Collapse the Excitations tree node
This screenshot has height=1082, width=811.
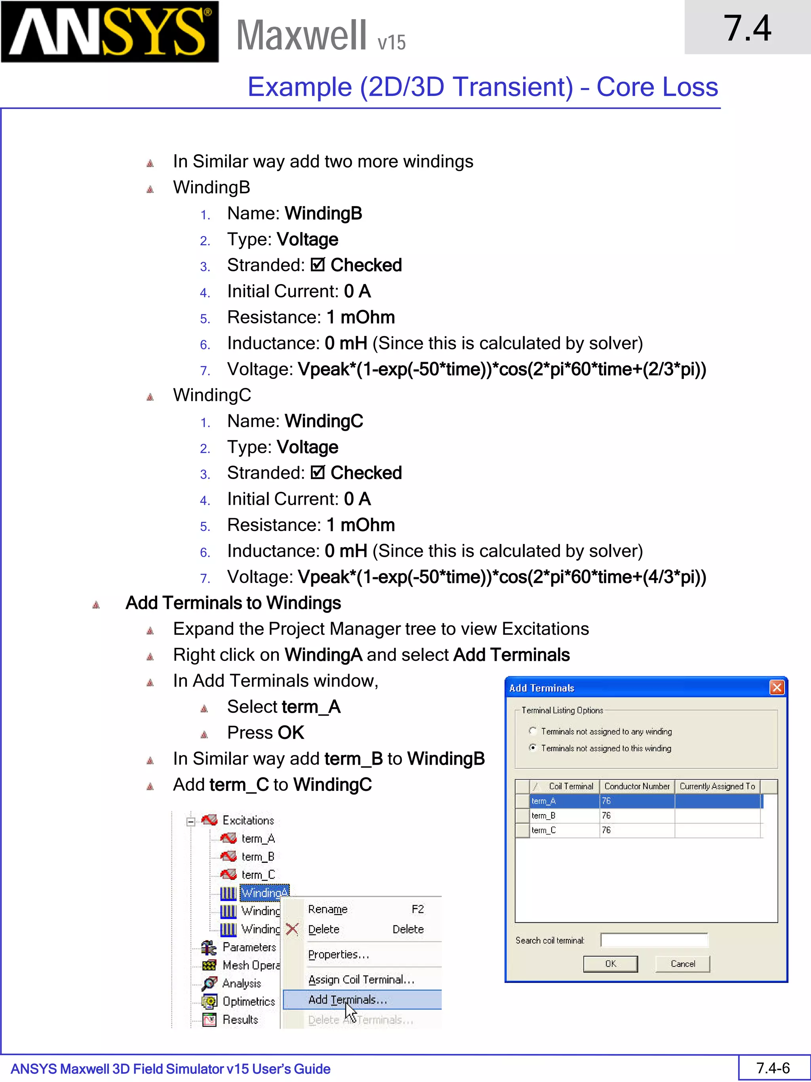pyautogui.click(x=191, y=821)
